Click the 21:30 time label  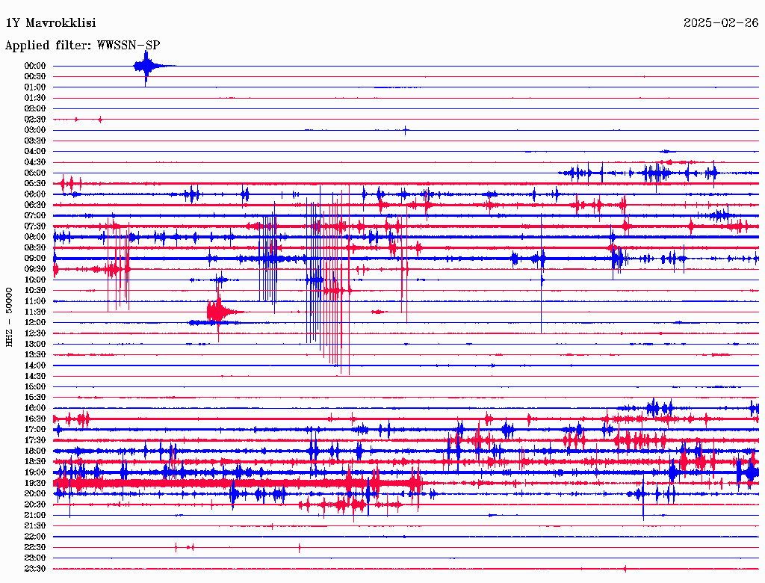click(x=35, y=526)
